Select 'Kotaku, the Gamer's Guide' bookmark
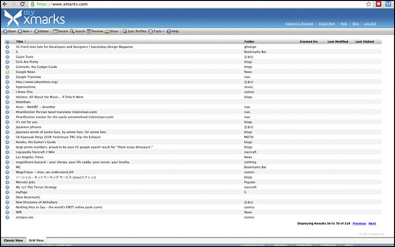Screen dimensions: 395x247 pos(36,142)
